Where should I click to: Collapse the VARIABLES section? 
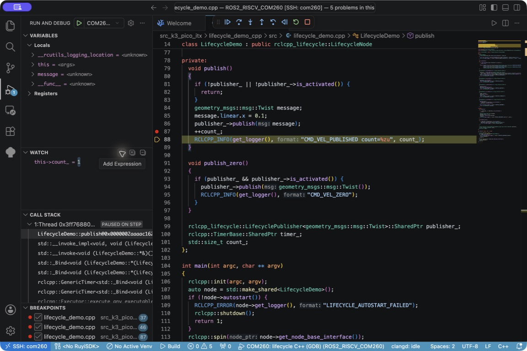click(x=26, y=36)
